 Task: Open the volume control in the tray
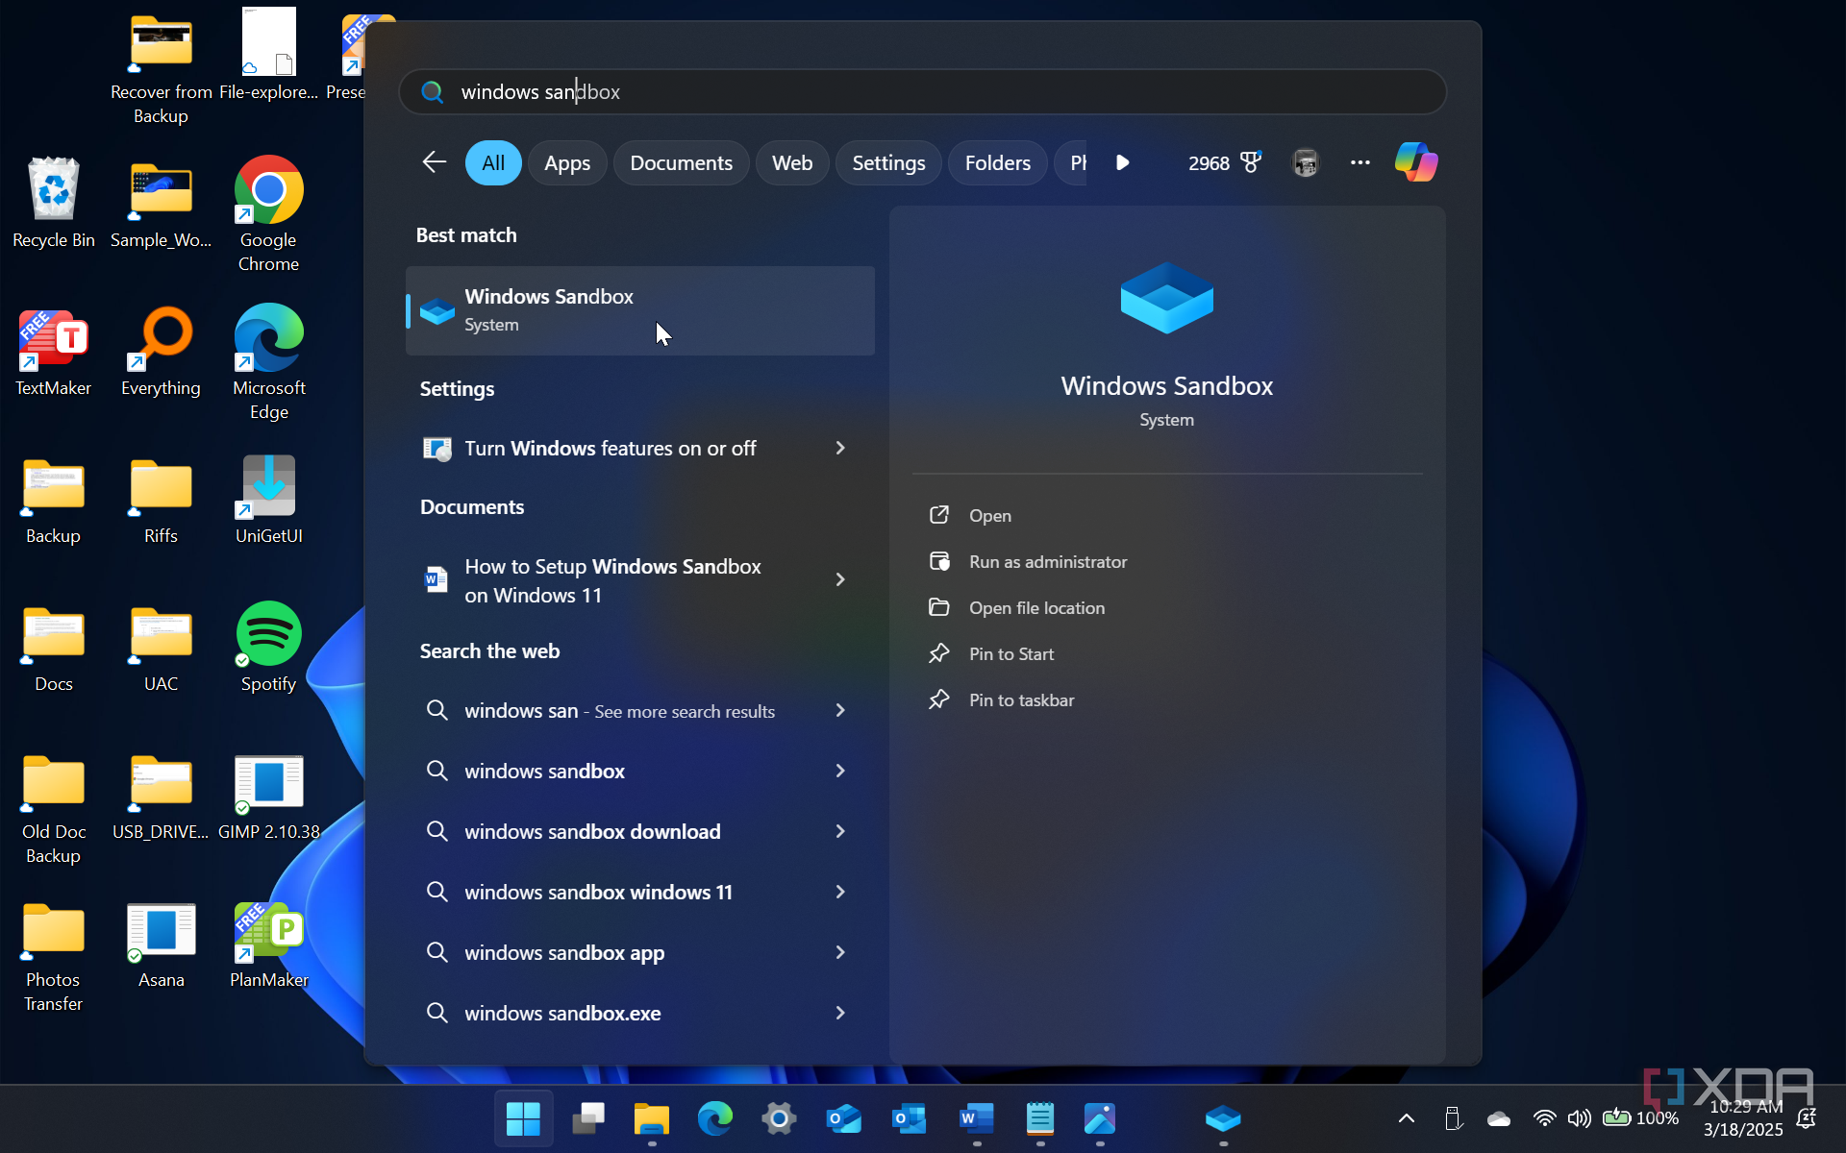click(1579, 1118)
